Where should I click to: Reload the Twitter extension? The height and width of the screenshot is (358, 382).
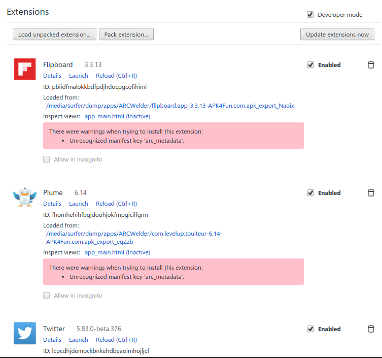click(117, 340)
